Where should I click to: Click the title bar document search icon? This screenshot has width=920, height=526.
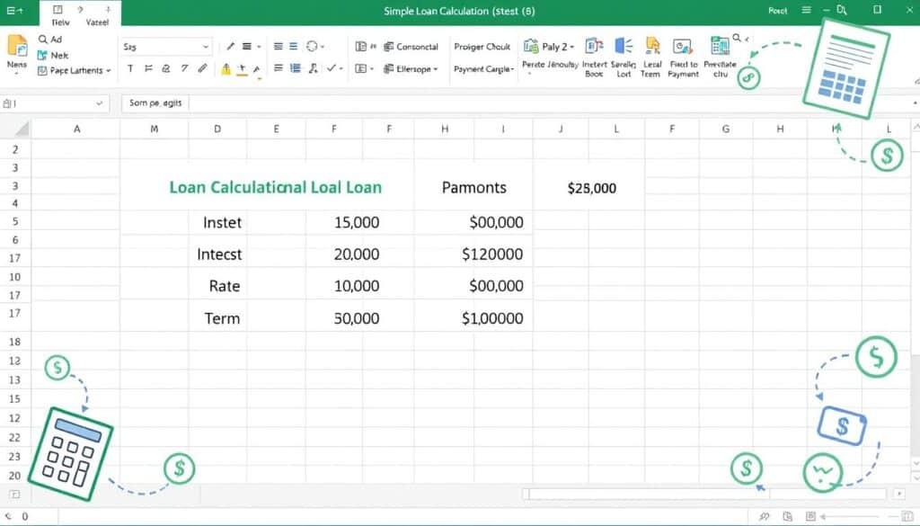(x=842, y=10)
